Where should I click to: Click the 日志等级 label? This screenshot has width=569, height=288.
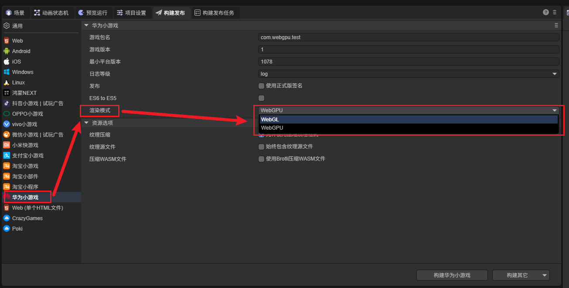point(100,74)
